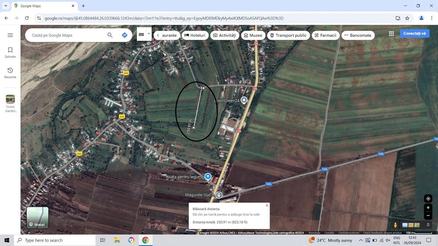
Task: Click the measurement start point marker
Action: pos(203,88)
